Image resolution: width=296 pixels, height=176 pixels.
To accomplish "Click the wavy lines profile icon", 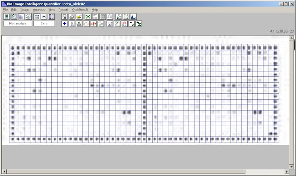I will [x=110, y=16].
